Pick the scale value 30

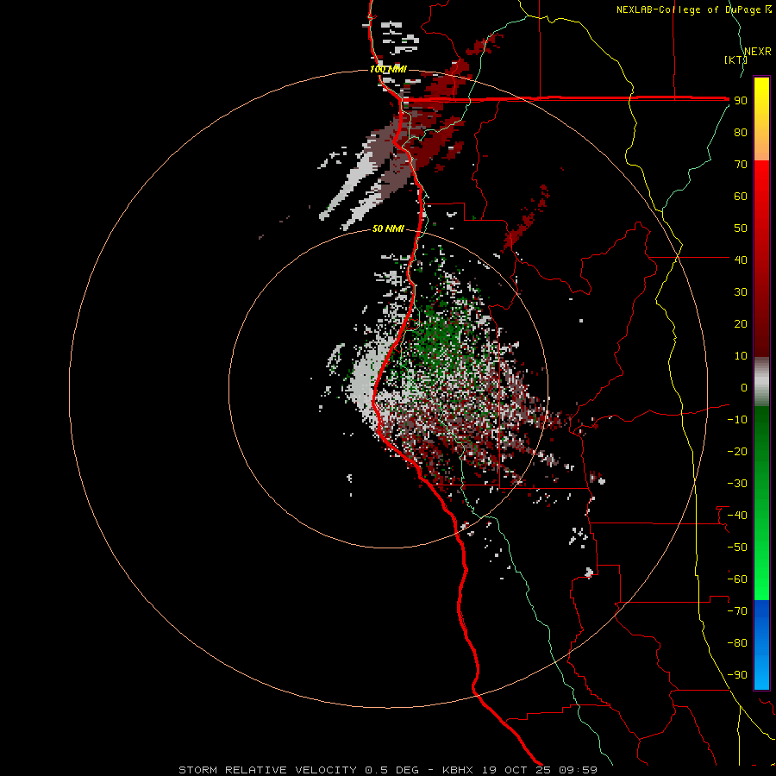coord(741,292)
